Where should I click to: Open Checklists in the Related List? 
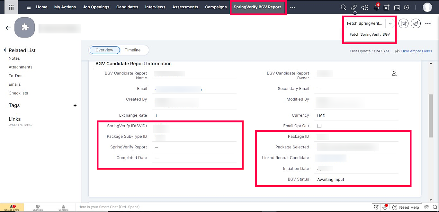point(18,93)
